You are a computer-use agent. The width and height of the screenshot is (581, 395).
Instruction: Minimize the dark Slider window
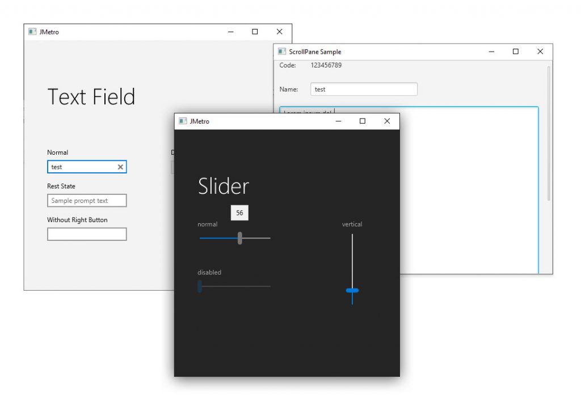click(338, 121)
